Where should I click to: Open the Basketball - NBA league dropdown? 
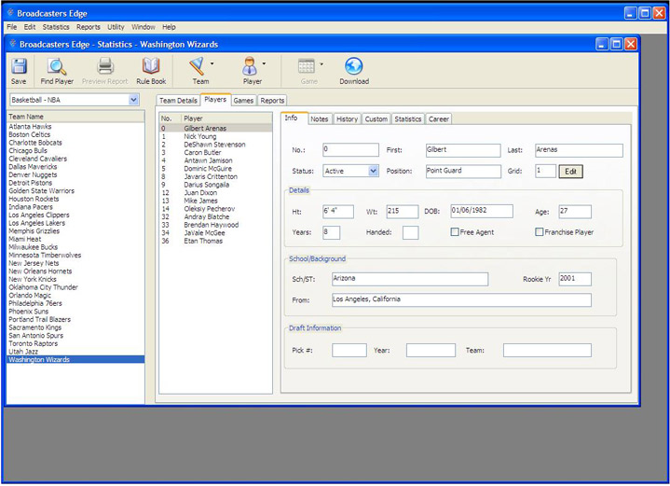point(134,100)
